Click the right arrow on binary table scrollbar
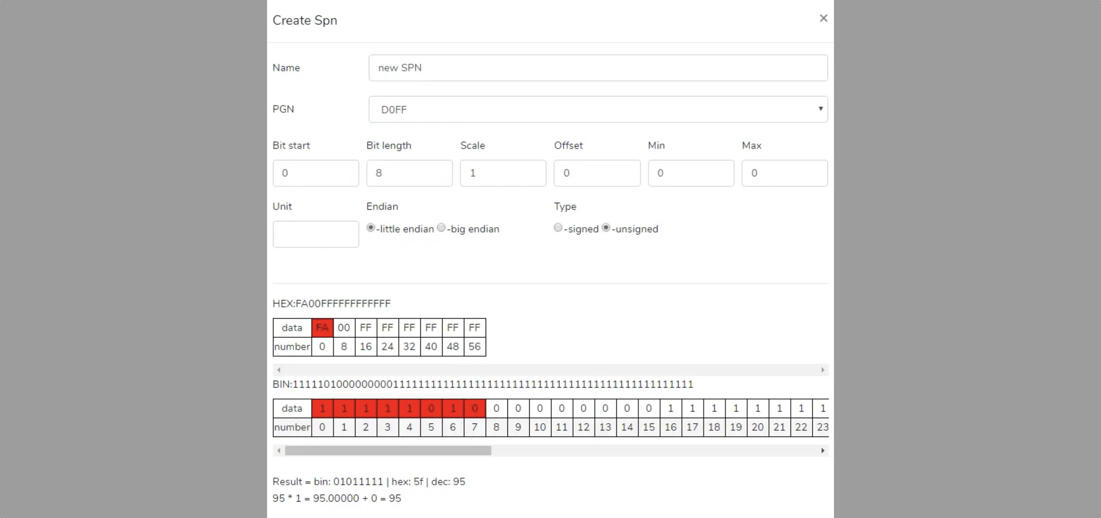This screenshot has width=1101, height=518. 822,450
